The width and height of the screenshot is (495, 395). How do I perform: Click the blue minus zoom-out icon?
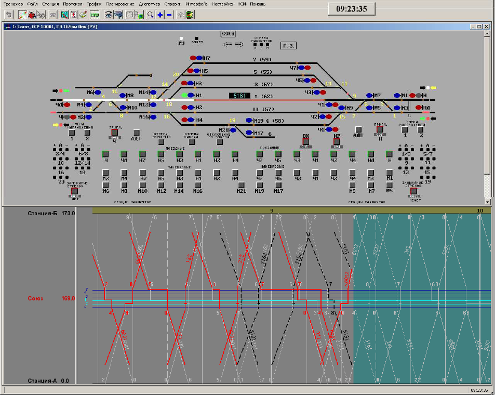pos(169,15)
